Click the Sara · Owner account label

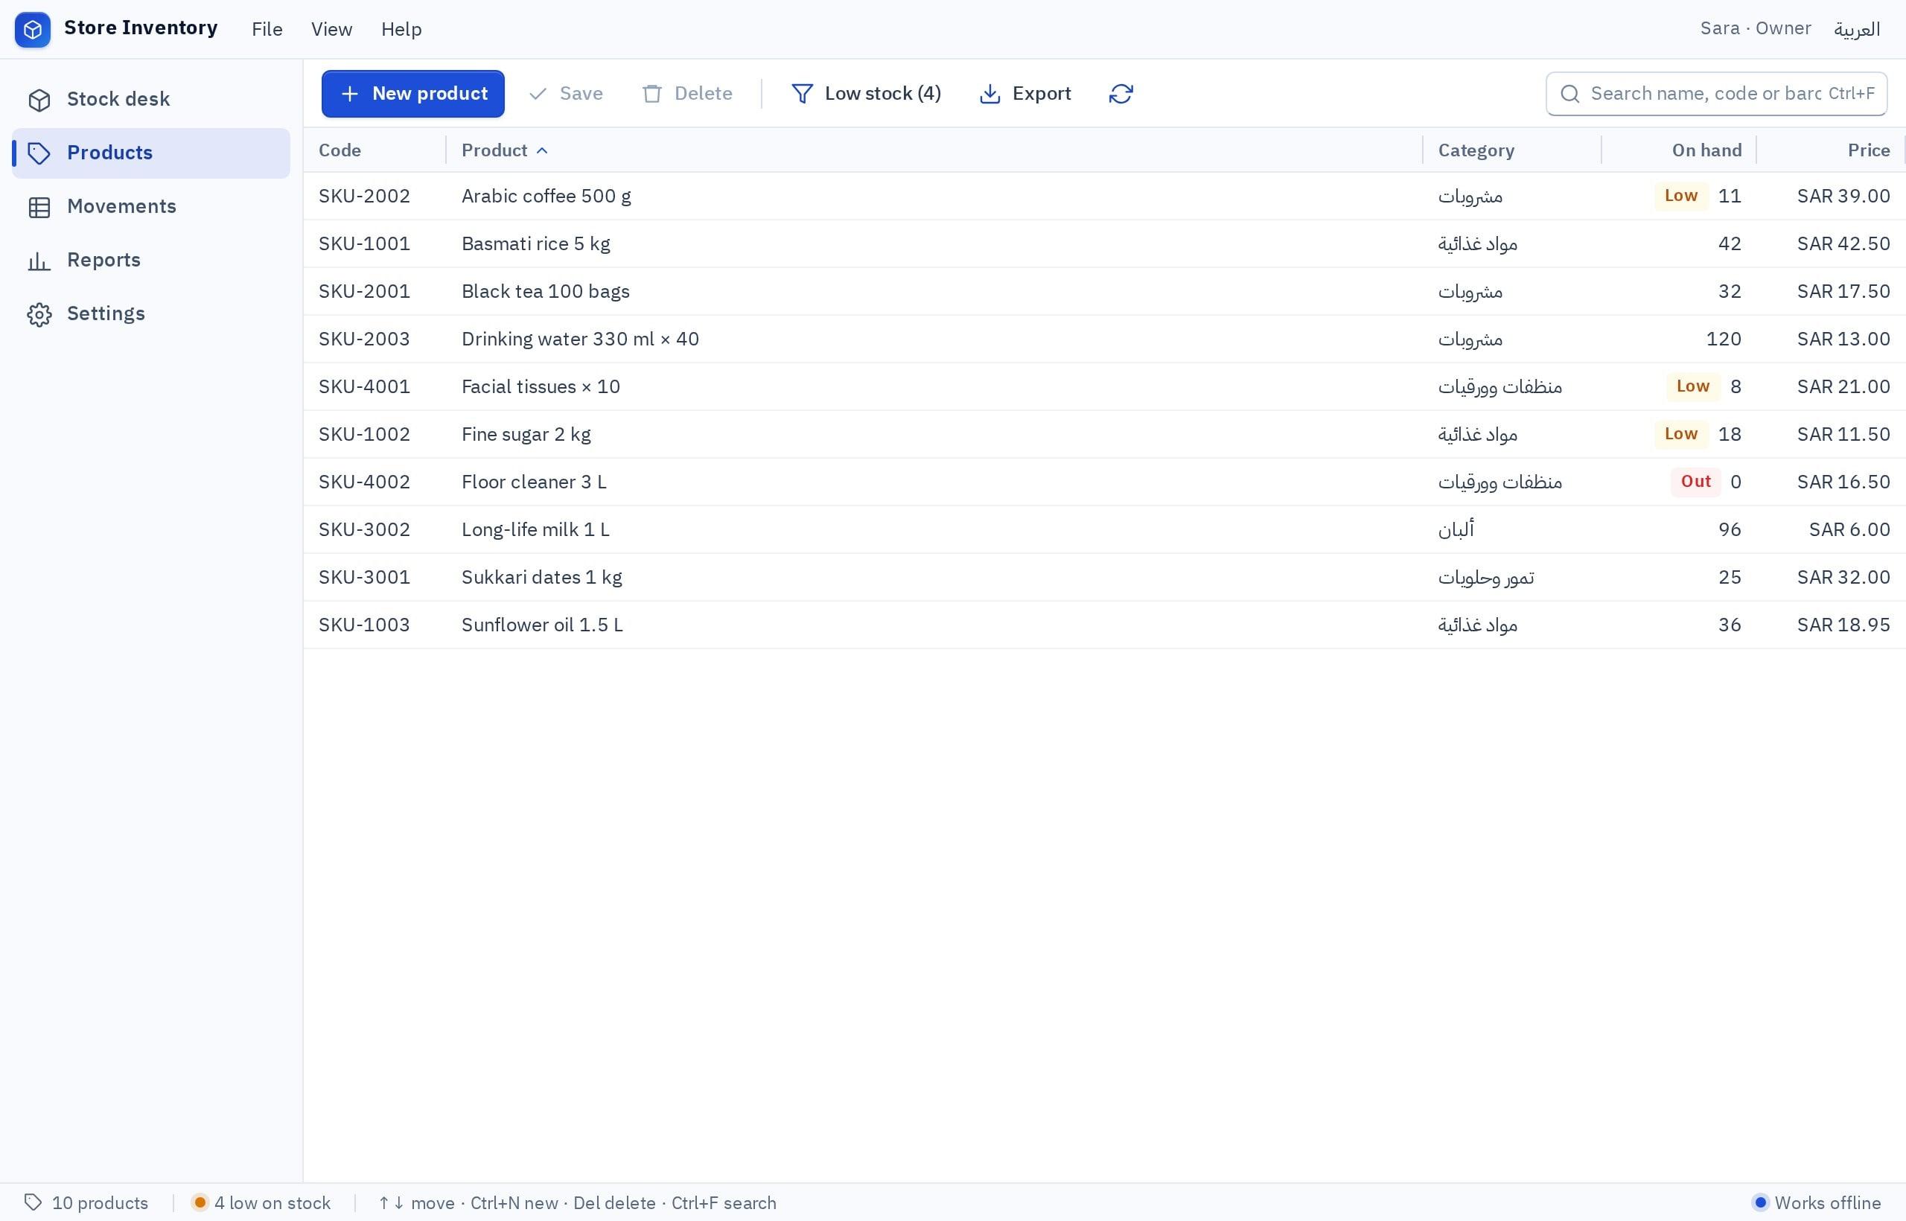click(x=1756, y=28)
